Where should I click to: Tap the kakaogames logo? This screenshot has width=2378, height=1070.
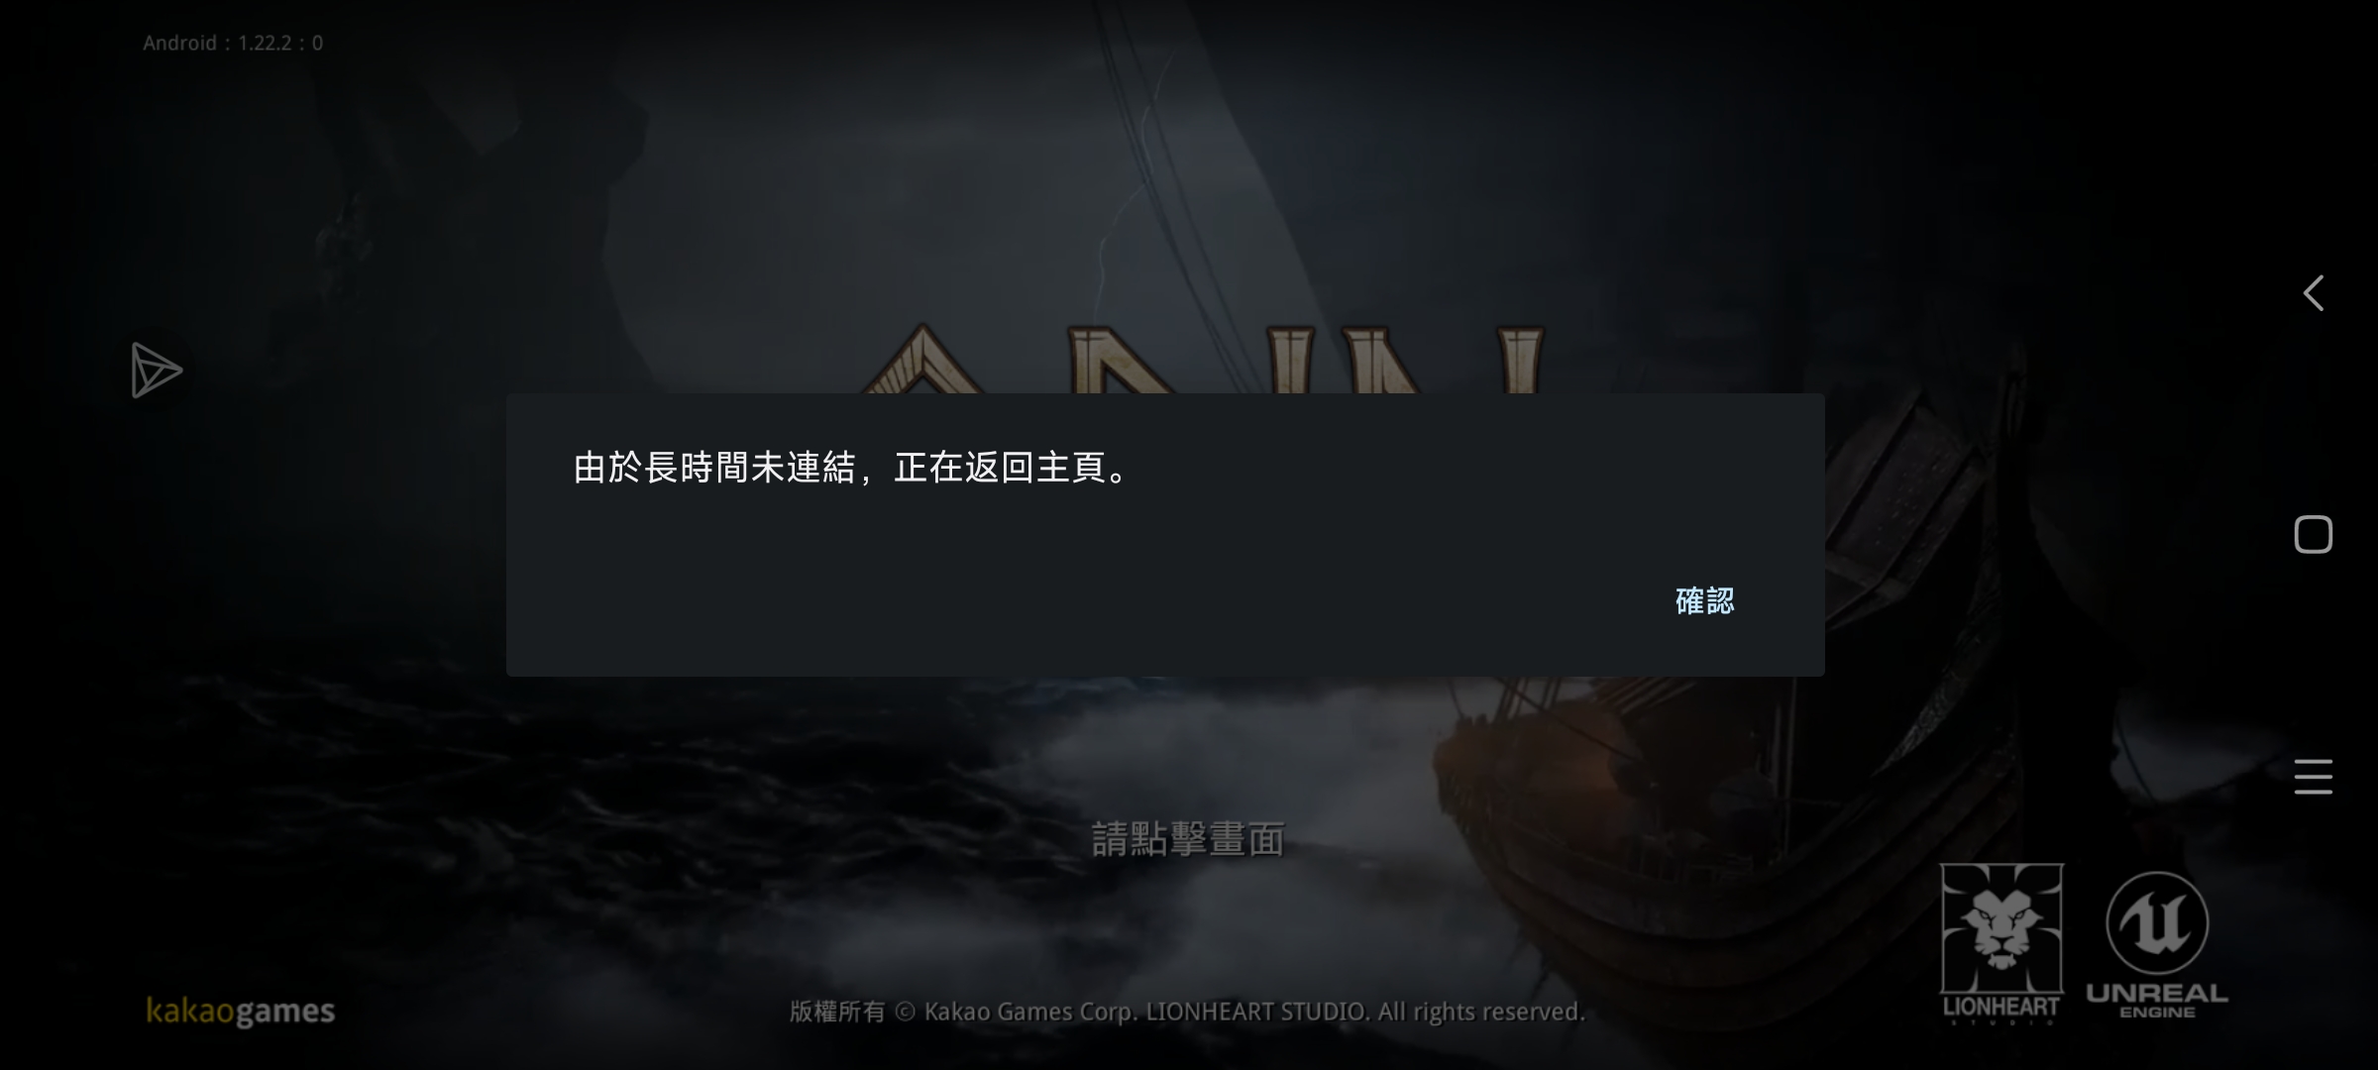click(241, 1011)
